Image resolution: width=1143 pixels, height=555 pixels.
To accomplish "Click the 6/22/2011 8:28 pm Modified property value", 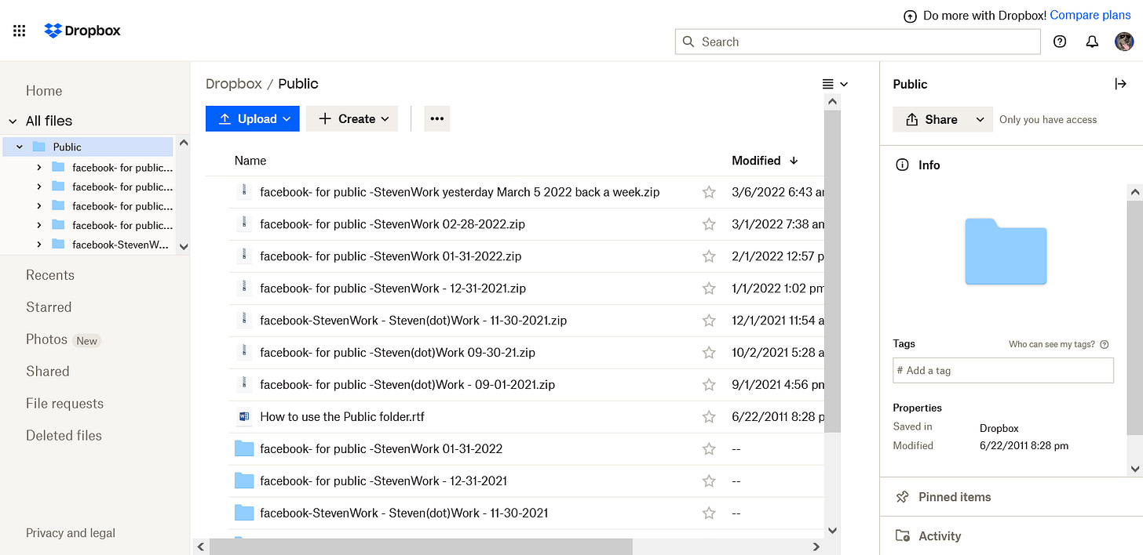I will (x=1024, y=445).
